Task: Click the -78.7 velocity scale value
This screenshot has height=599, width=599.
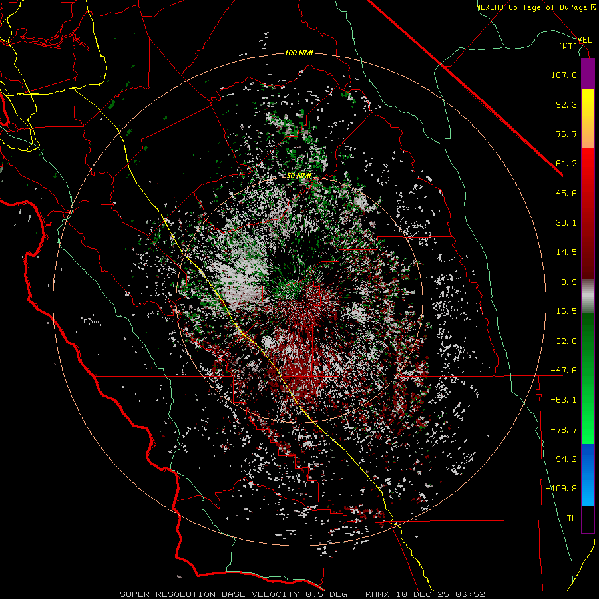Action: click(x=564, y=430)
